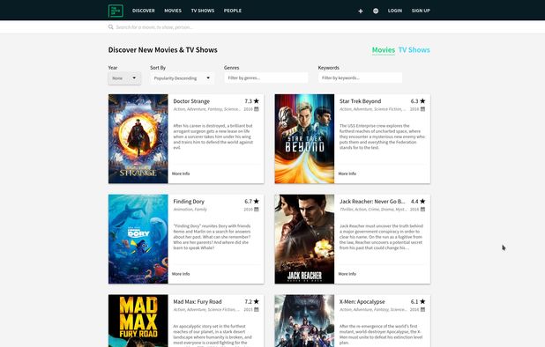Open the Movies nav menu item
545x347 pixels.
(x=173, y=11)
